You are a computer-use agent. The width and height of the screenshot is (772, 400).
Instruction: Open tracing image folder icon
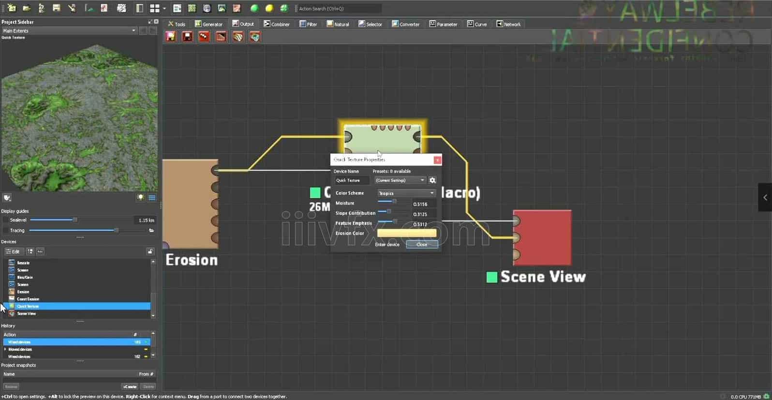pos(151,230)
